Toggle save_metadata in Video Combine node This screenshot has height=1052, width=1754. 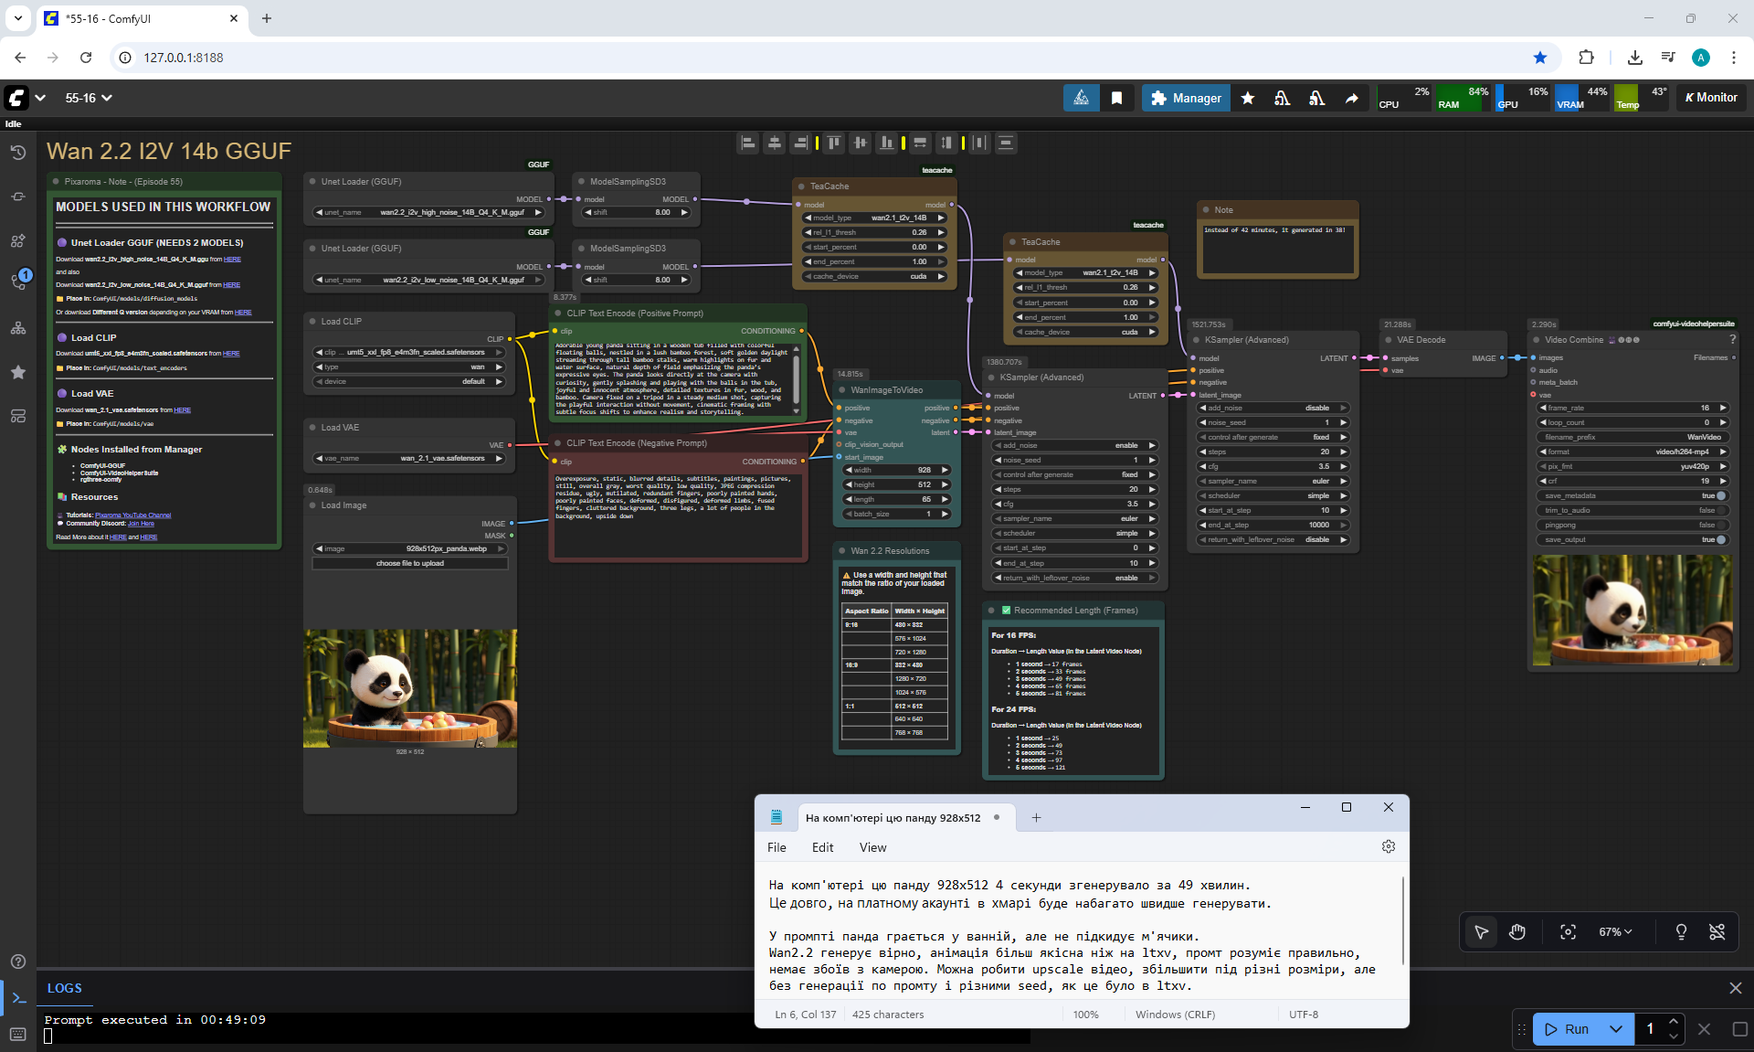1720,495
